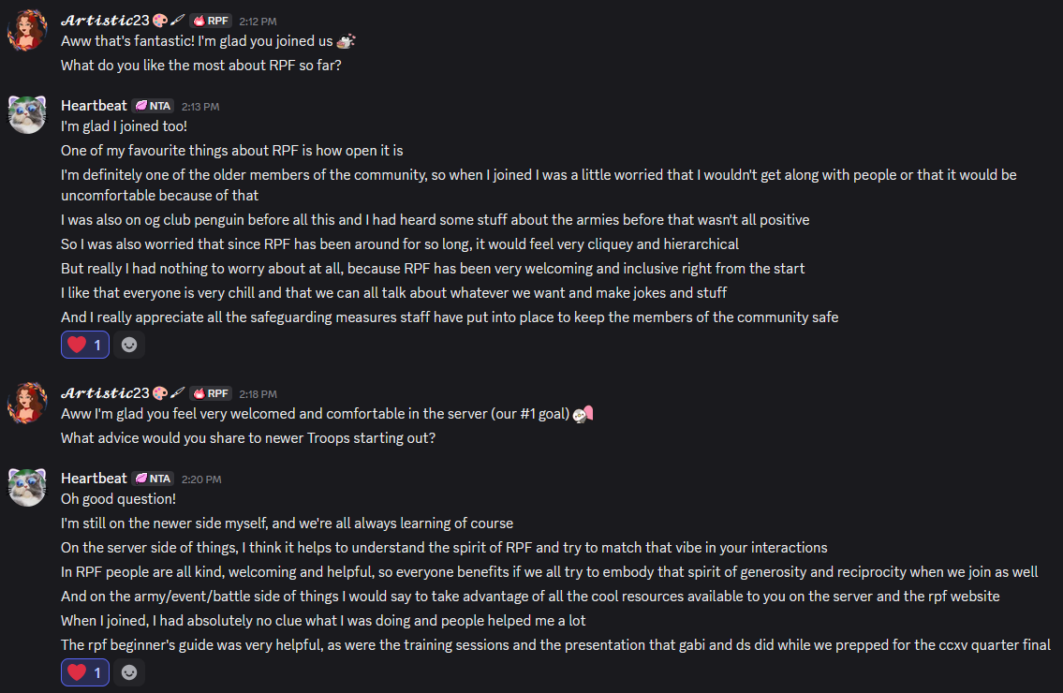
Task: Add reaction below the ccxv quarter final message
Action: [129, 671]
